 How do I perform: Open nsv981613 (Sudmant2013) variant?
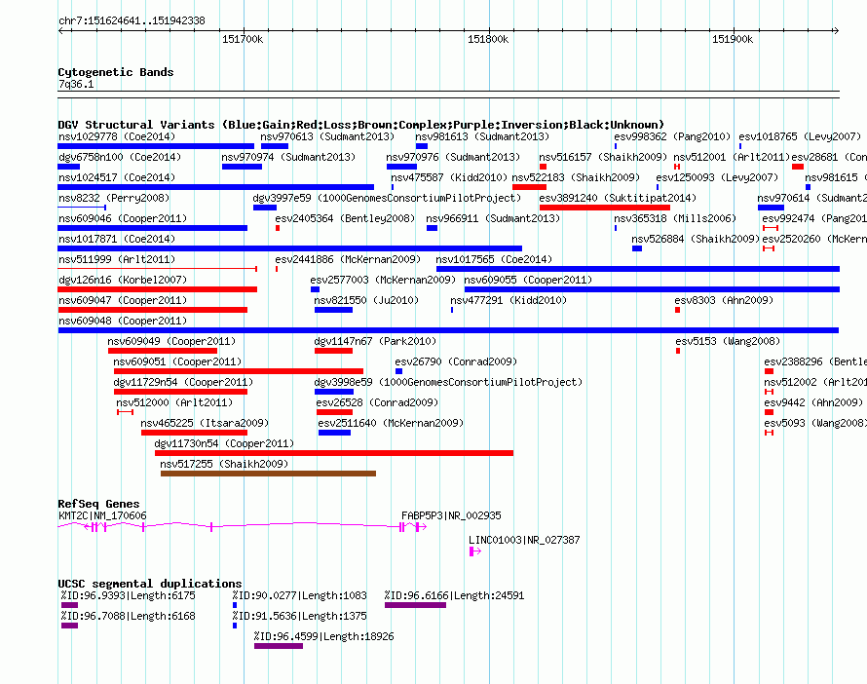click(482, 136)
